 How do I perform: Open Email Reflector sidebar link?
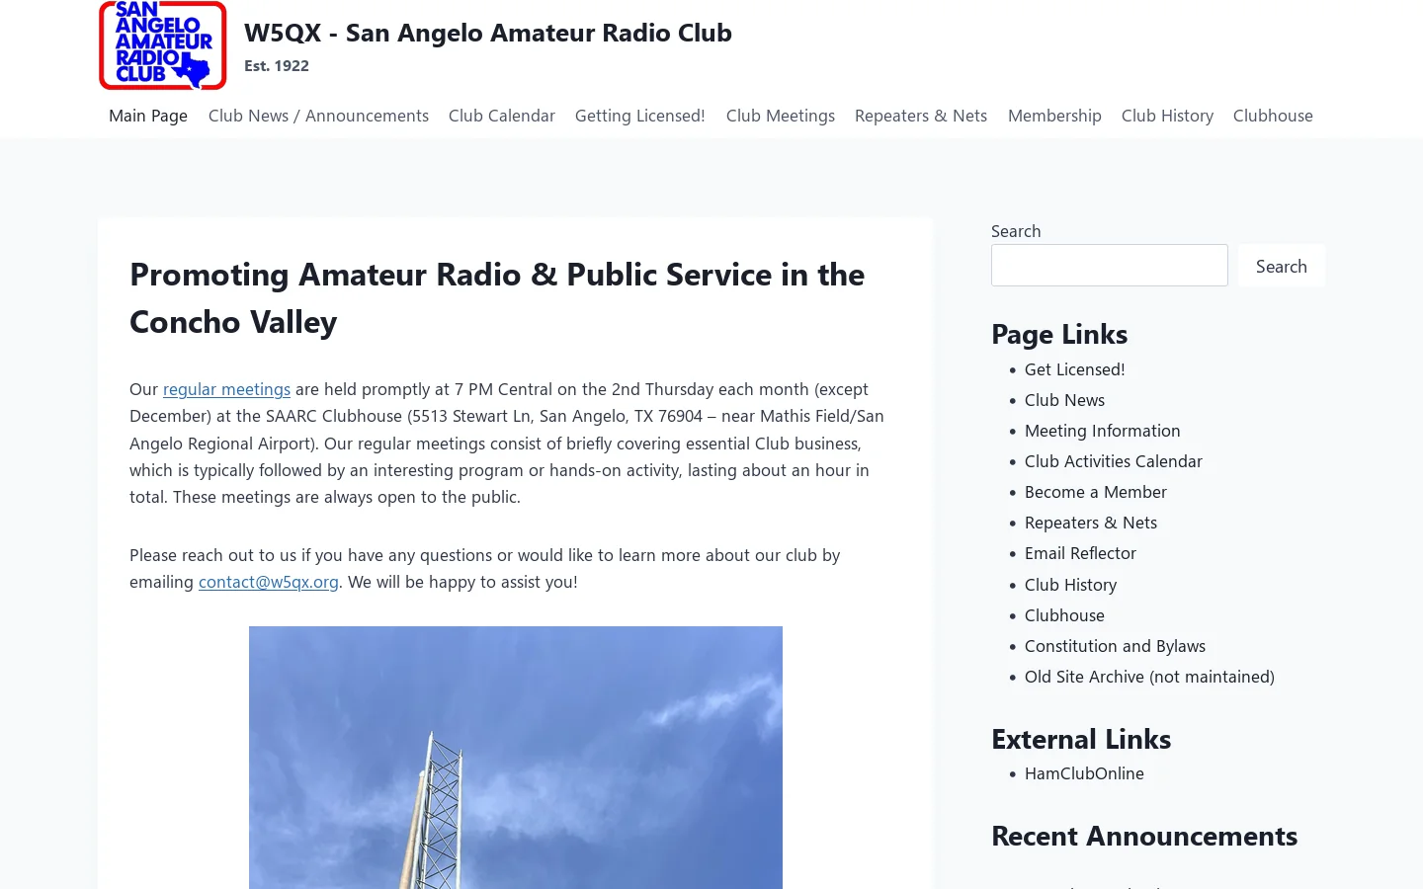point(1080,553)
